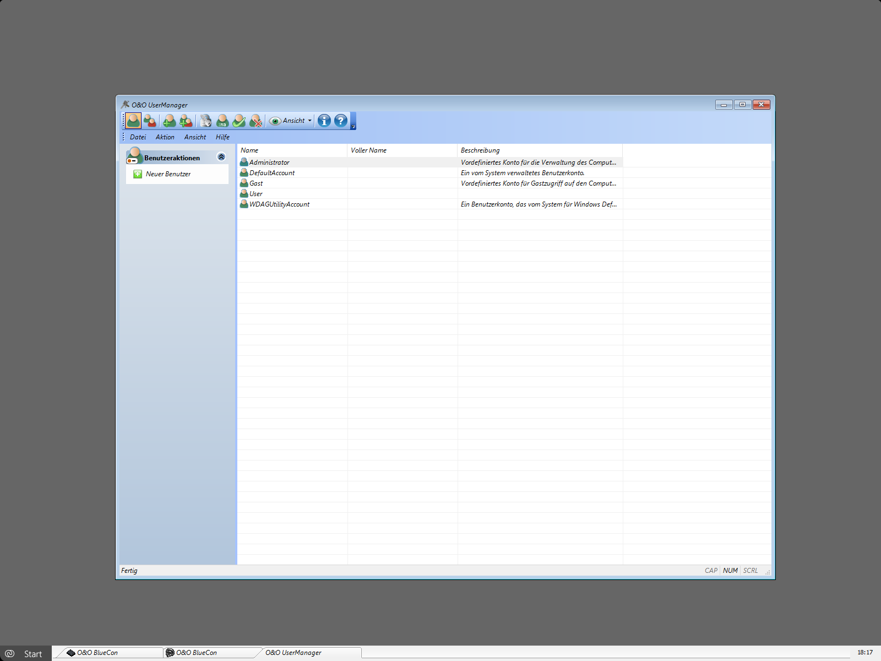Click the CAP status indicator

pos(711,571)
